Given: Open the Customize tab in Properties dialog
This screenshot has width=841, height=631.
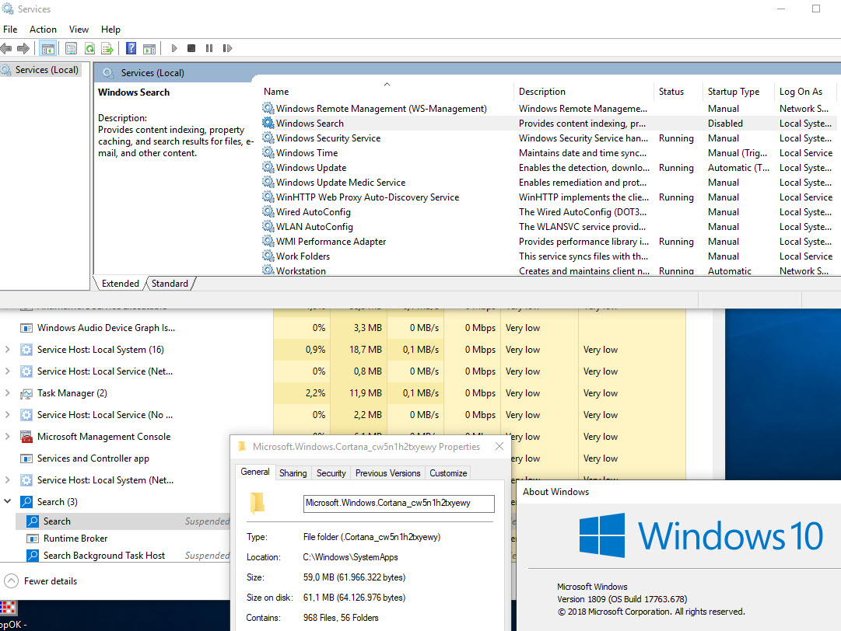Looking at the screenshot, I should (448, 473).
